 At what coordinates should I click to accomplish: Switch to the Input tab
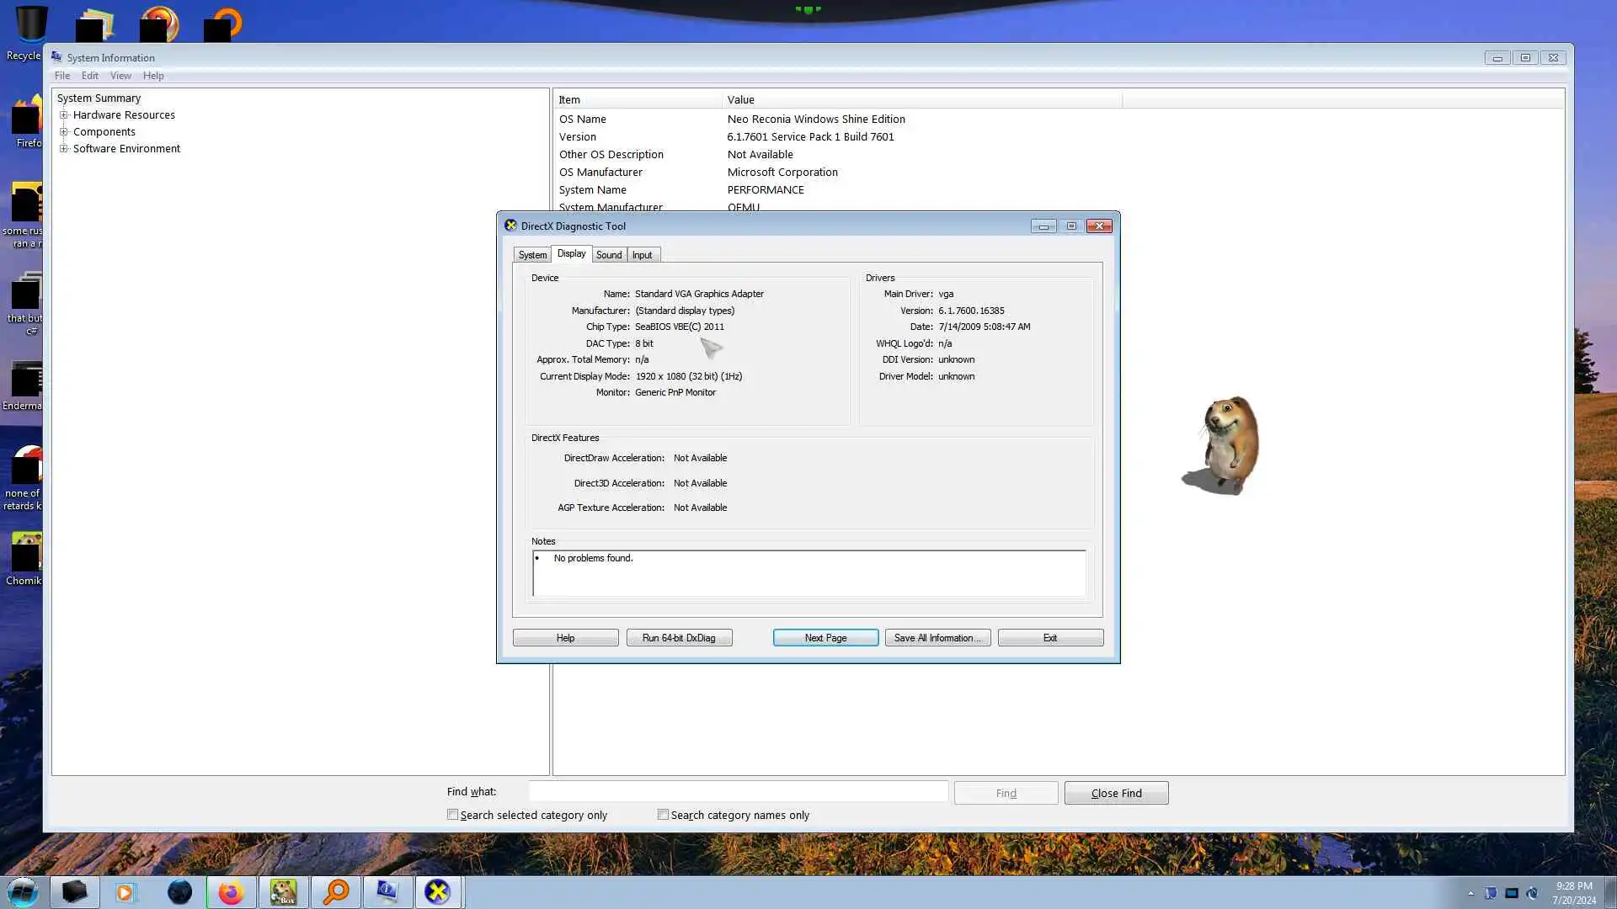tap(642, 255)
